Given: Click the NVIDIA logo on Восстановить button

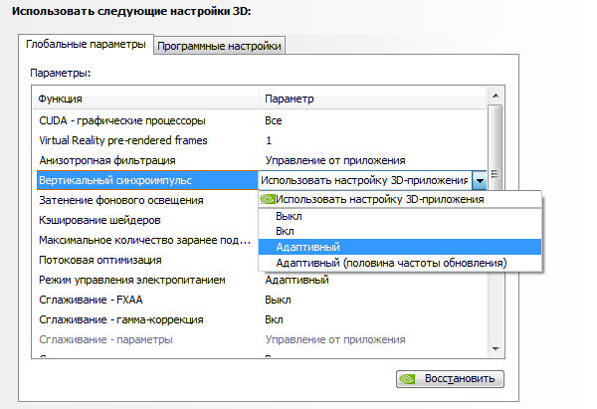Looking at the screenshot, I should click(x=407, y=379).
